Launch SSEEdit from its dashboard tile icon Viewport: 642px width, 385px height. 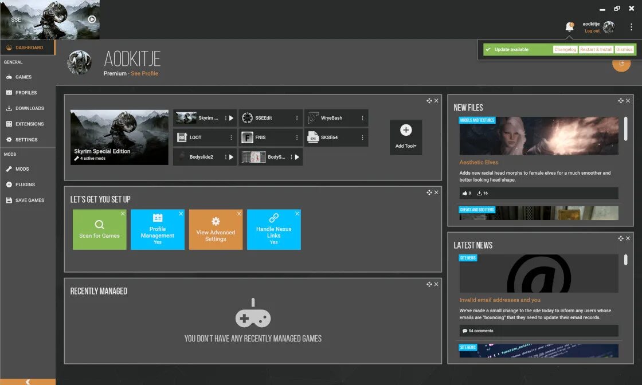(x=246, y=118)
